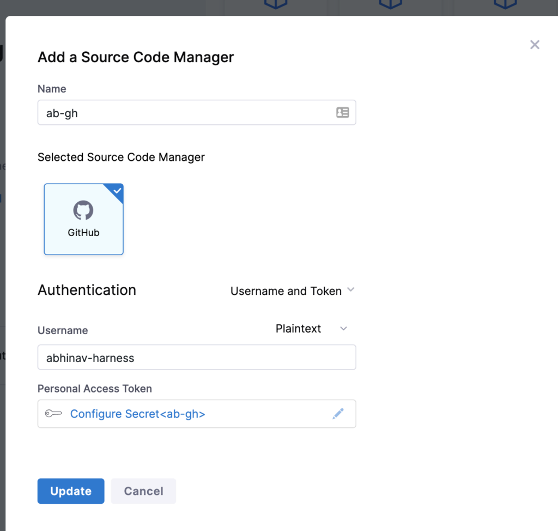Close the Add a Source Code Manager dialog

coord(535,45)
